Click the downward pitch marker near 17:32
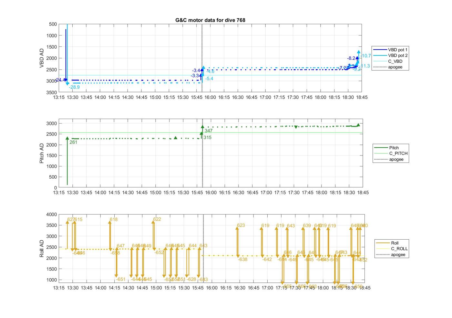Image resolution: width=452 pixels, height=318 pixels. pyautogui.click(x=296, y=127)
